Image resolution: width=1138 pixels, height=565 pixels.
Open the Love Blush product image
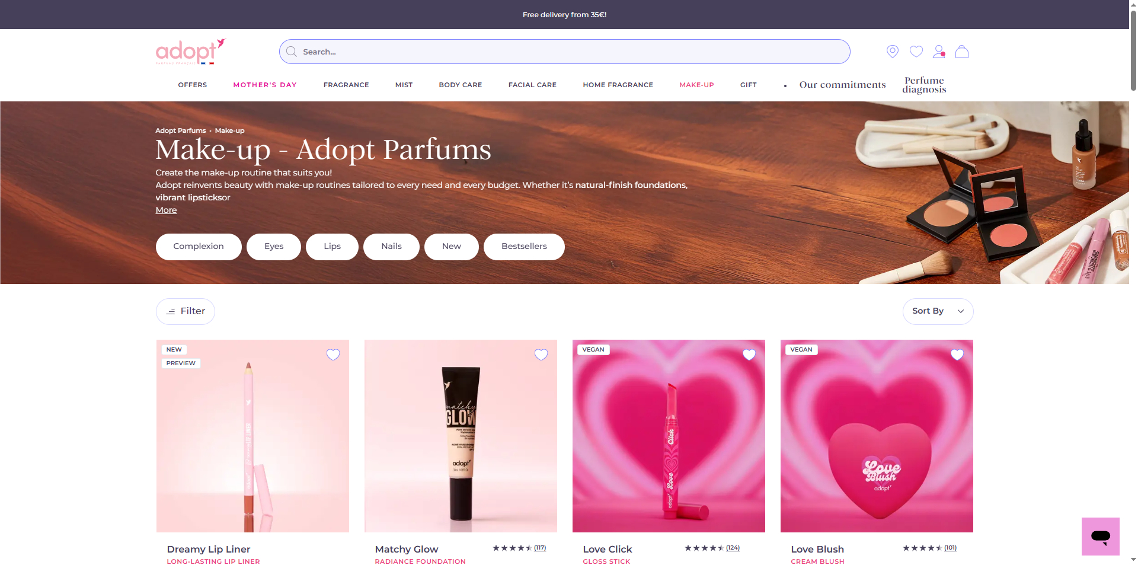point(877,436)
